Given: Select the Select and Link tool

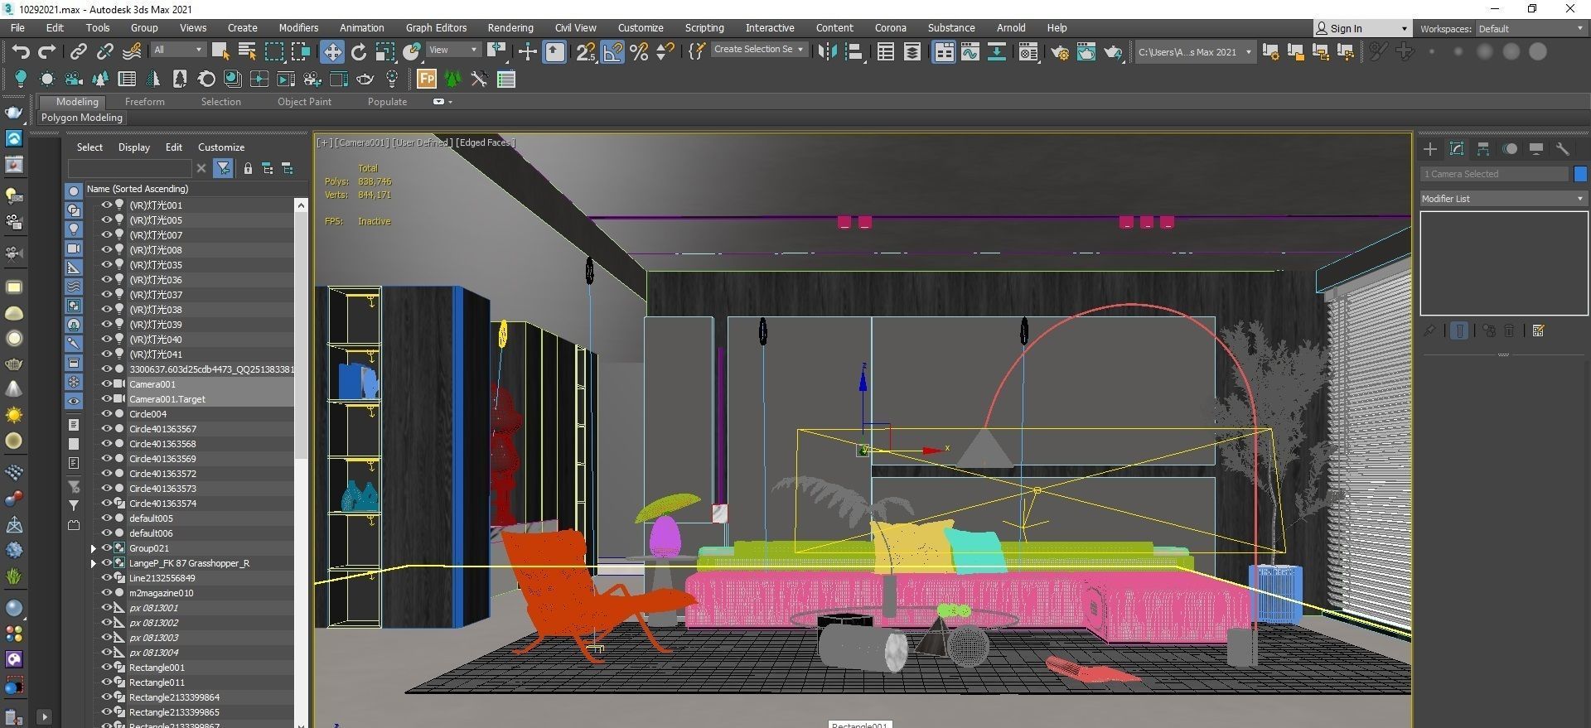Looking at the screenshot, I should (x=78, y=52).
